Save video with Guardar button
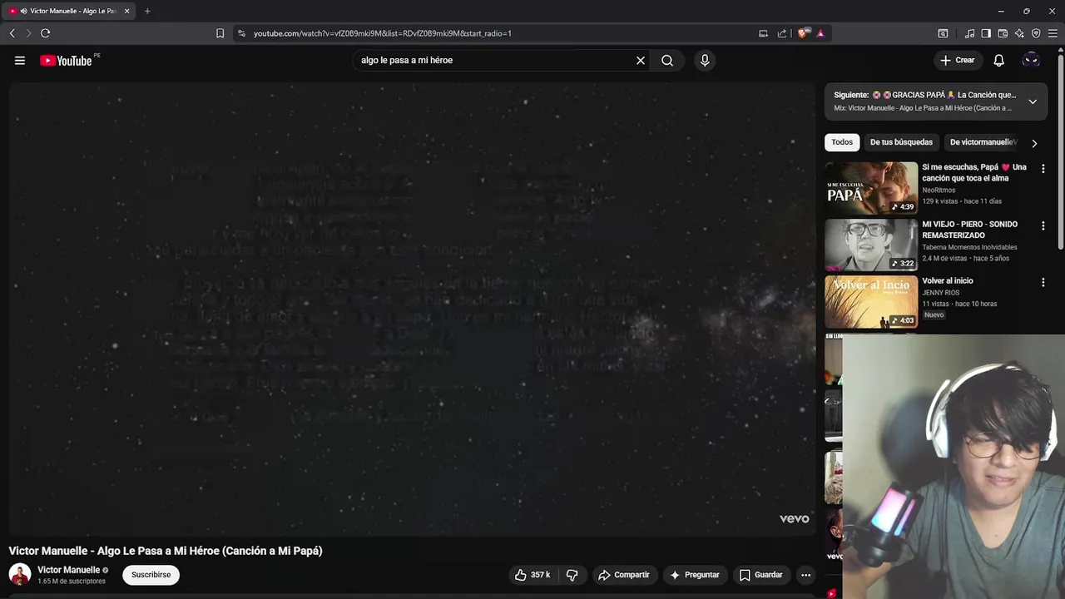 click(x=761, y=575)
